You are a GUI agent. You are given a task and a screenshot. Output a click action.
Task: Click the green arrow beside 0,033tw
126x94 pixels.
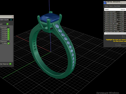pos(9,37)
